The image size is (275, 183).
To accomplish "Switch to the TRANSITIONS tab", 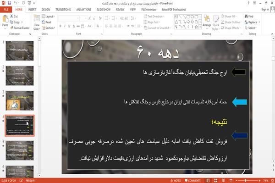I will point(63,10).
